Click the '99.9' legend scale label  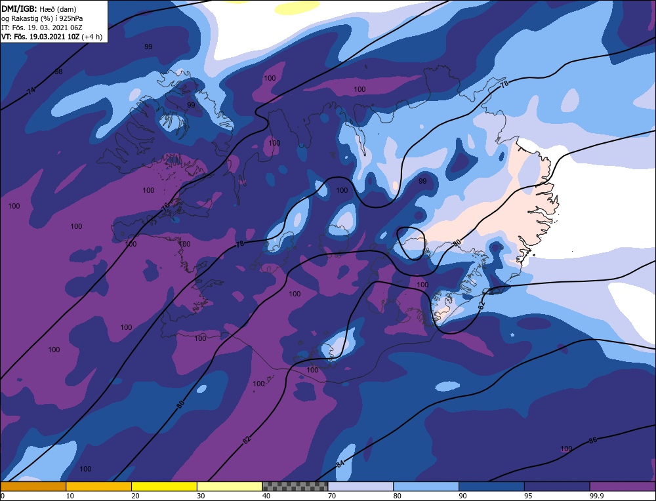pyautogui.click(x=596, y=496)
